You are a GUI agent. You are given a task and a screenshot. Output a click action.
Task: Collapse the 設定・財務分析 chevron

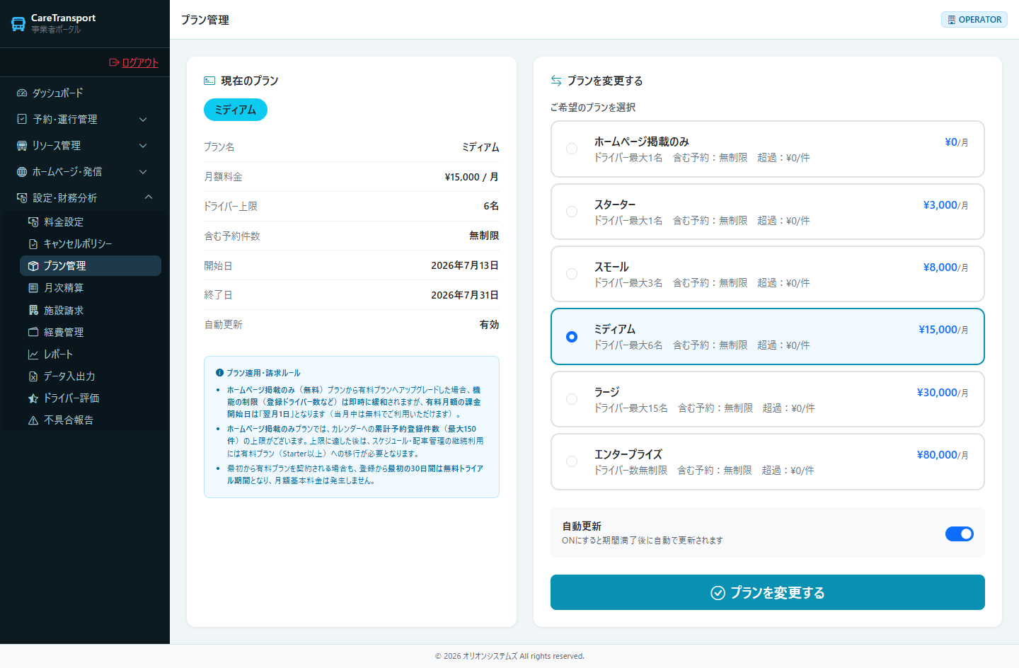pos(149,197)
